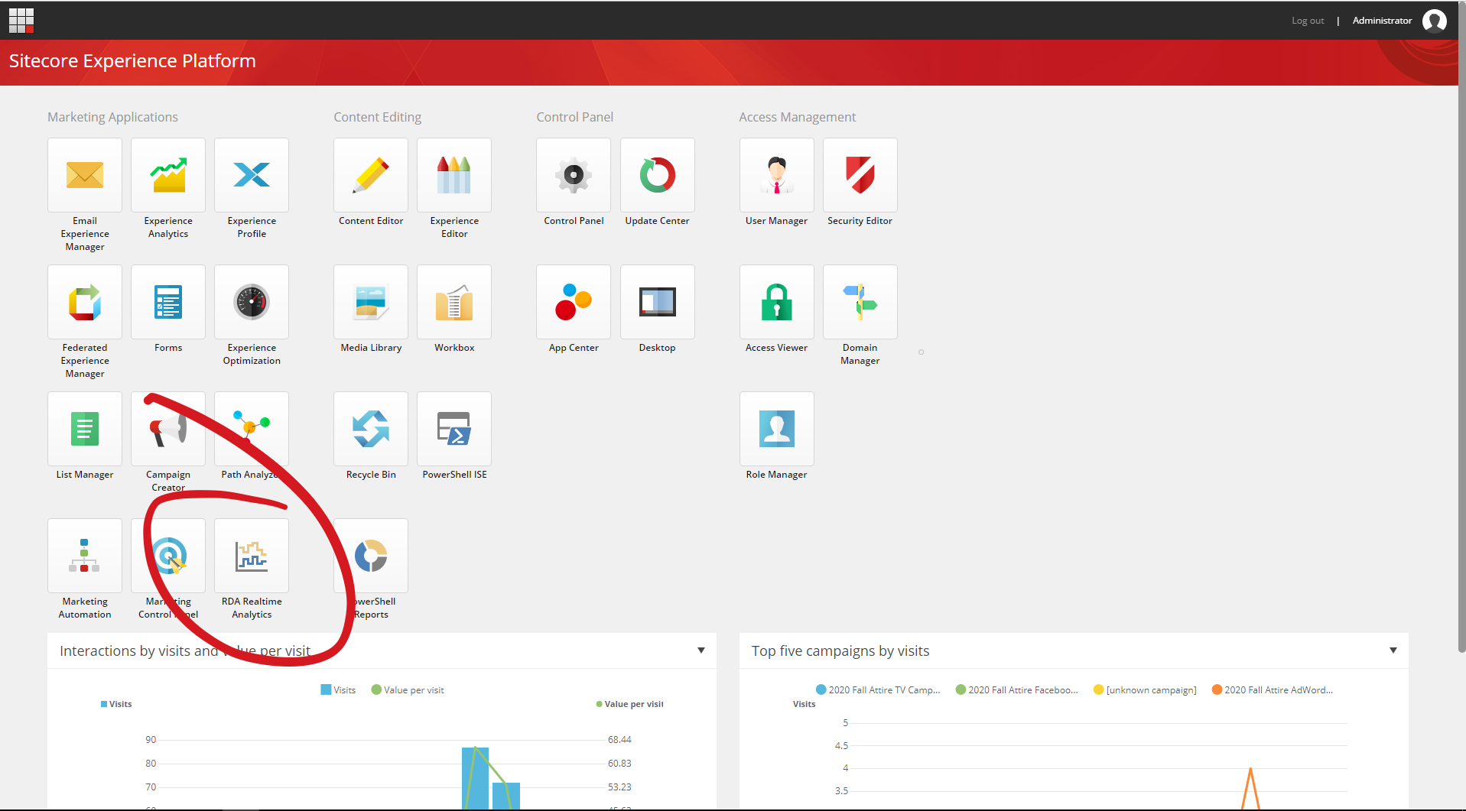
Task: Open Marketing Automation
Action: tap(85, 556)
